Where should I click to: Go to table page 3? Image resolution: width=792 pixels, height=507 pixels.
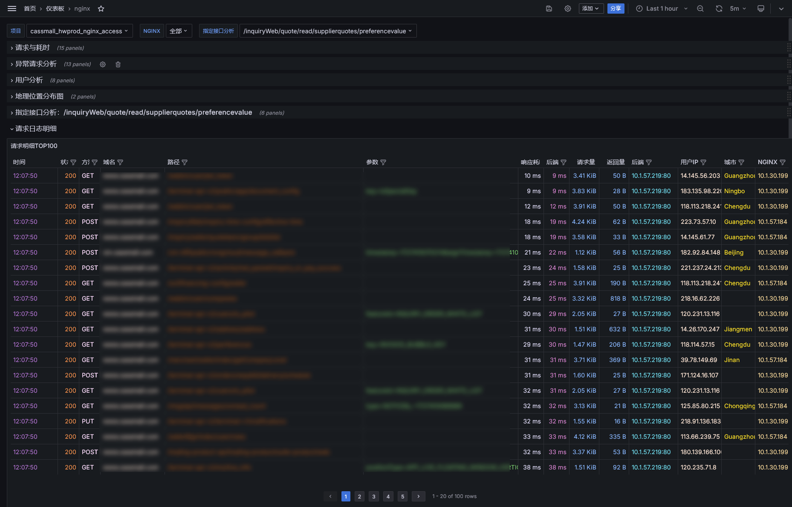click(x=374, y=496)
